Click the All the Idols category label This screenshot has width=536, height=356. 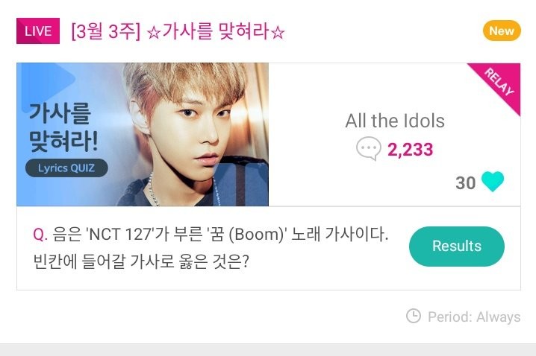[x=395, y=121]
